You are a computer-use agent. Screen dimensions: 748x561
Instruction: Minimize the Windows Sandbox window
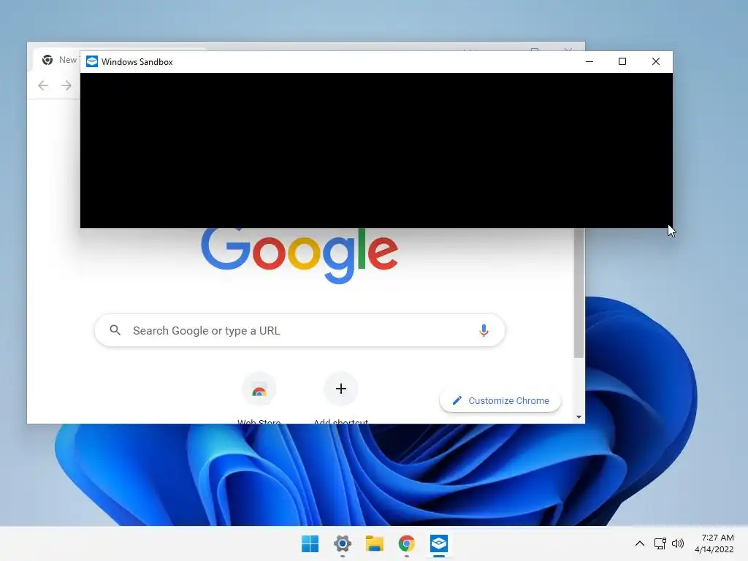click(x=589, y=61)
